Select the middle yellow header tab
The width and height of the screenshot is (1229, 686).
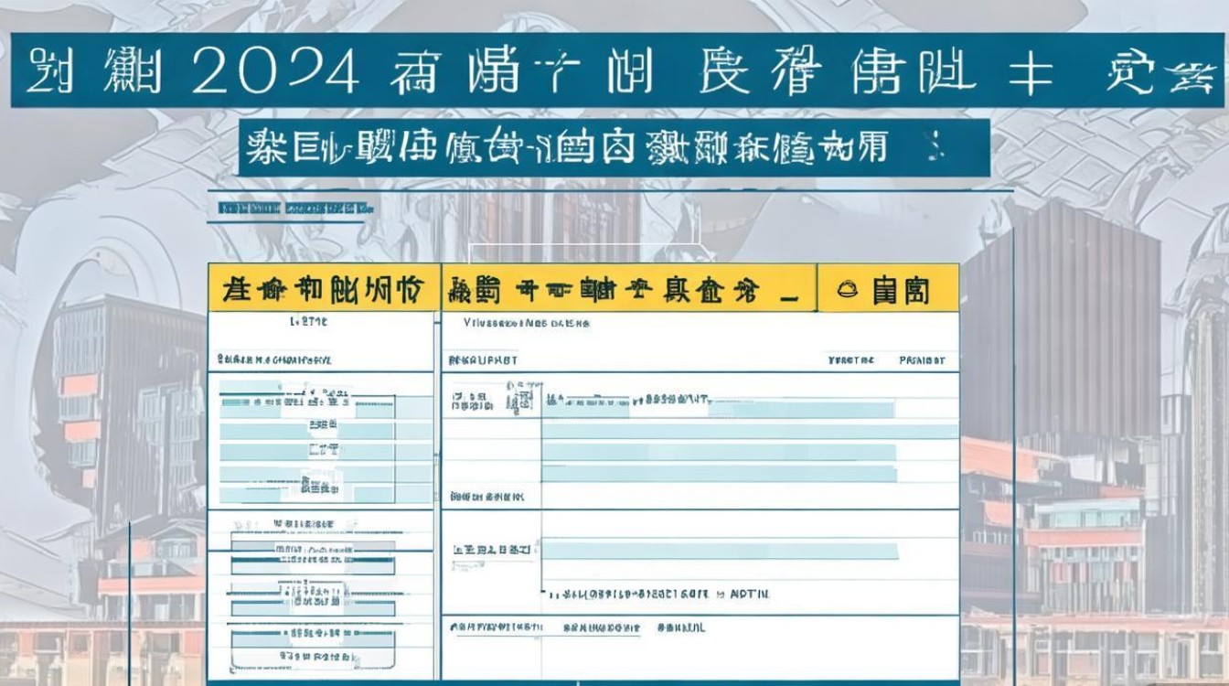(628, 289)
